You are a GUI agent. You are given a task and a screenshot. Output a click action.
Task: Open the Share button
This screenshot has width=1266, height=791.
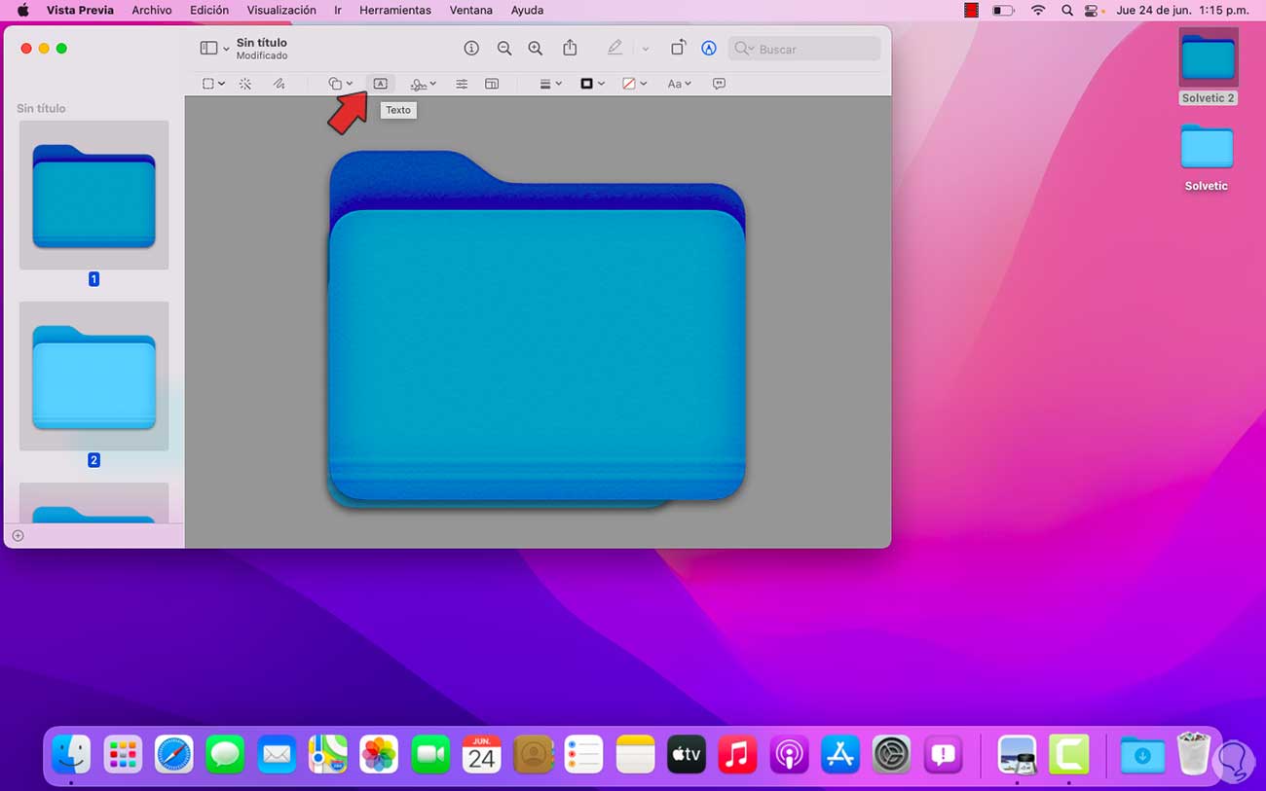click(571, 49)
